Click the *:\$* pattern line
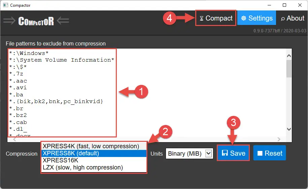 [18, 67]
